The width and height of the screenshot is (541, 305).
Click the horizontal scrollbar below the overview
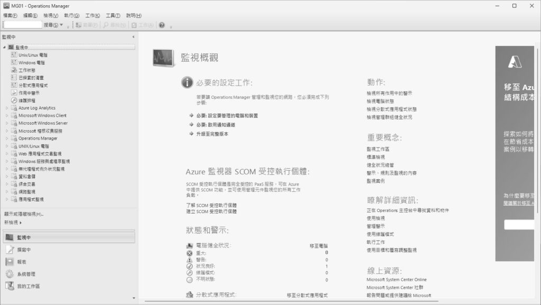point(292,301)
